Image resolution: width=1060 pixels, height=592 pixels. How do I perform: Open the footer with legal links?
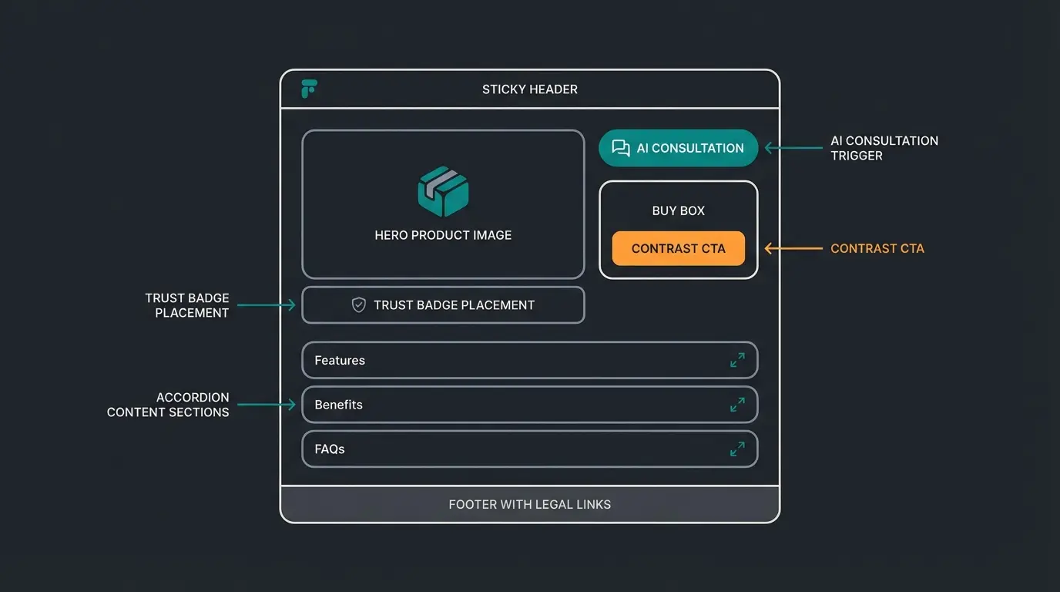(530, 504)
